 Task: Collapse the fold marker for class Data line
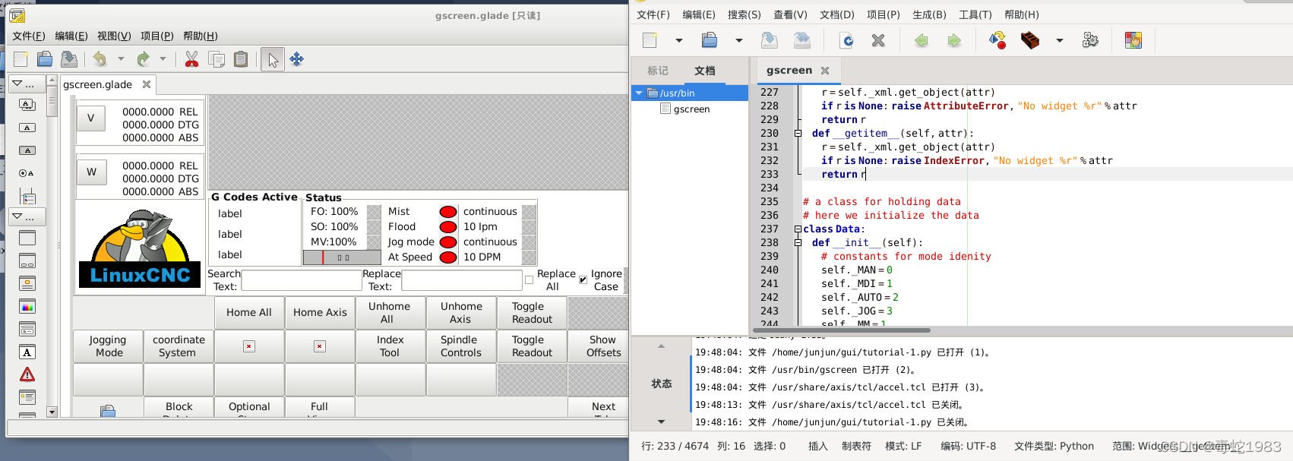click(798, 229)
